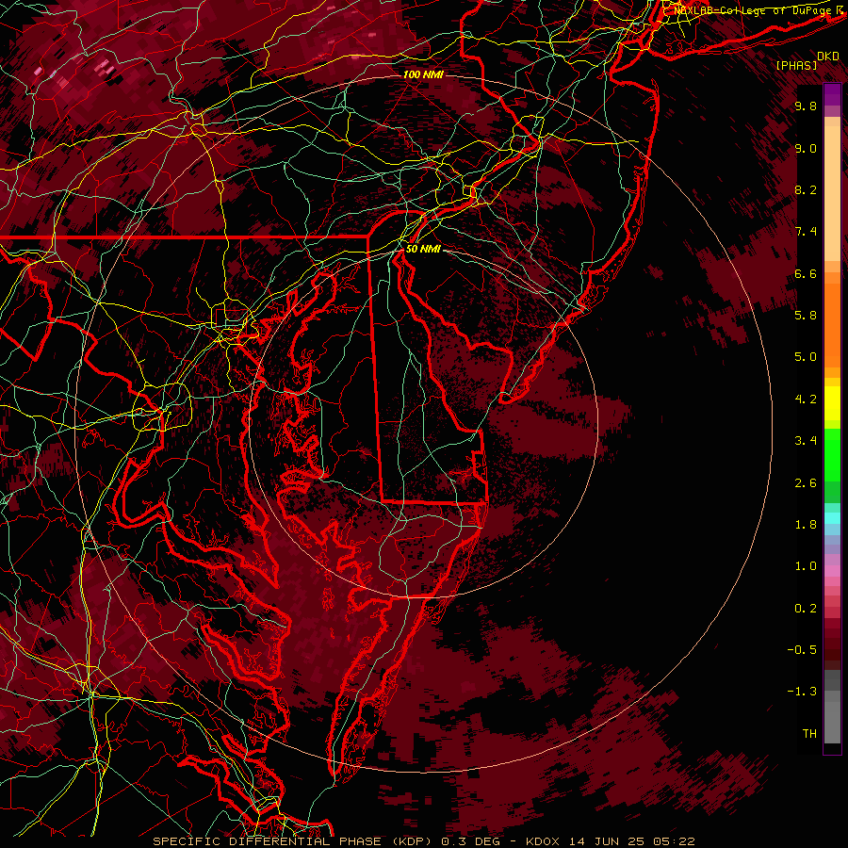Click the 9.8 scale value

coord(806,106)
